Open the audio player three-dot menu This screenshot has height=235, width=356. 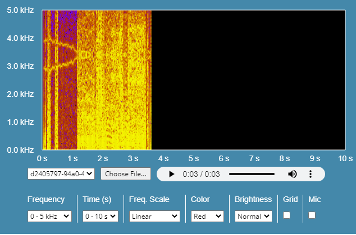311,174
